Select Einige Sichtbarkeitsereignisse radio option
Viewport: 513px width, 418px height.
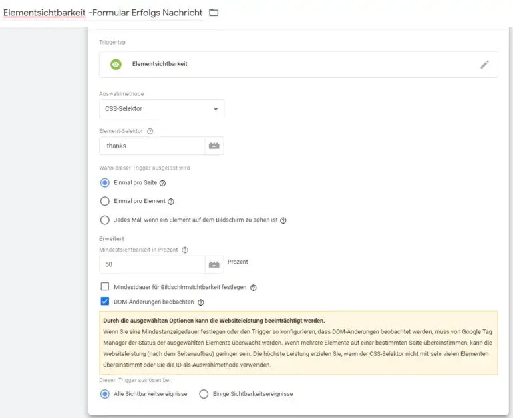coord(204,394)
